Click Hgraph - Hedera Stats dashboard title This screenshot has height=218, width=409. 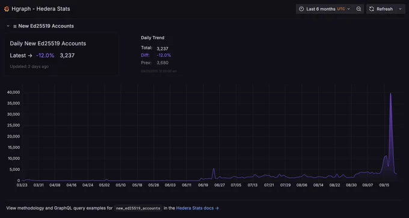(x=41, y=9)
